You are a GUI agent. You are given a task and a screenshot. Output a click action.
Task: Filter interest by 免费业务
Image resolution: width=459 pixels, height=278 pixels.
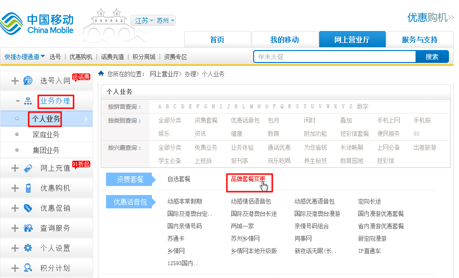[x=206, y=147]
